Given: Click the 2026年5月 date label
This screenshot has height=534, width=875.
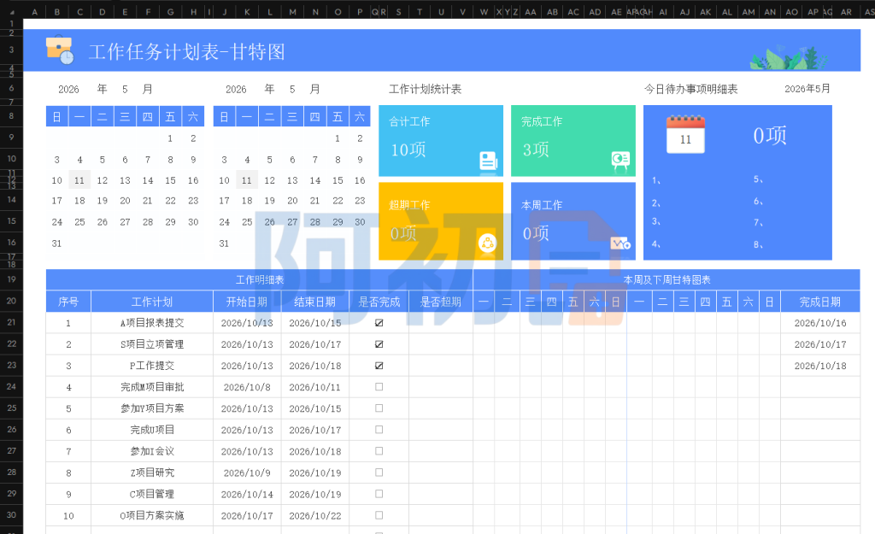Looking at the screenshot, I should pos(807,89).
